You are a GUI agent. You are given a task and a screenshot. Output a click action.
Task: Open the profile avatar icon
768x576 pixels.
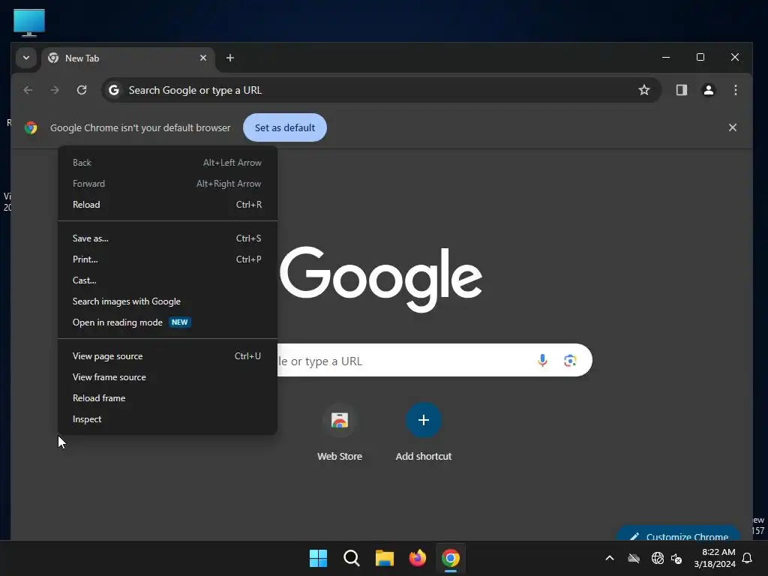point(708,90)
